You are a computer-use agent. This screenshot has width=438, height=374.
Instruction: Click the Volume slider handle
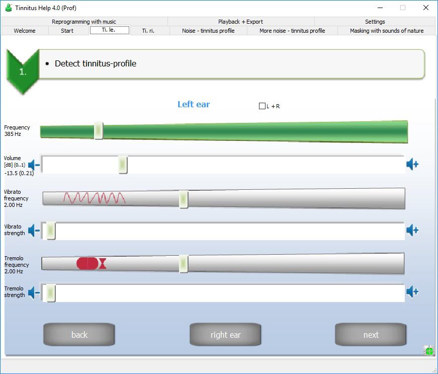(123, 165)
